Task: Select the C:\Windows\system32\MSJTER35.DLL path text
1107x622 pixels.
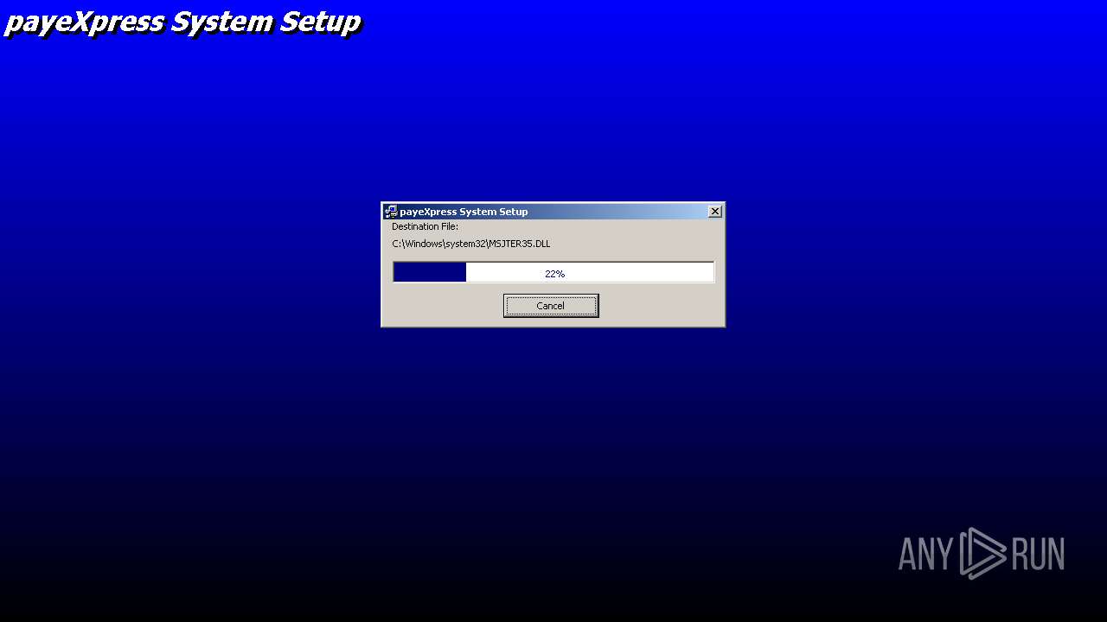Action: click(471, 244)
